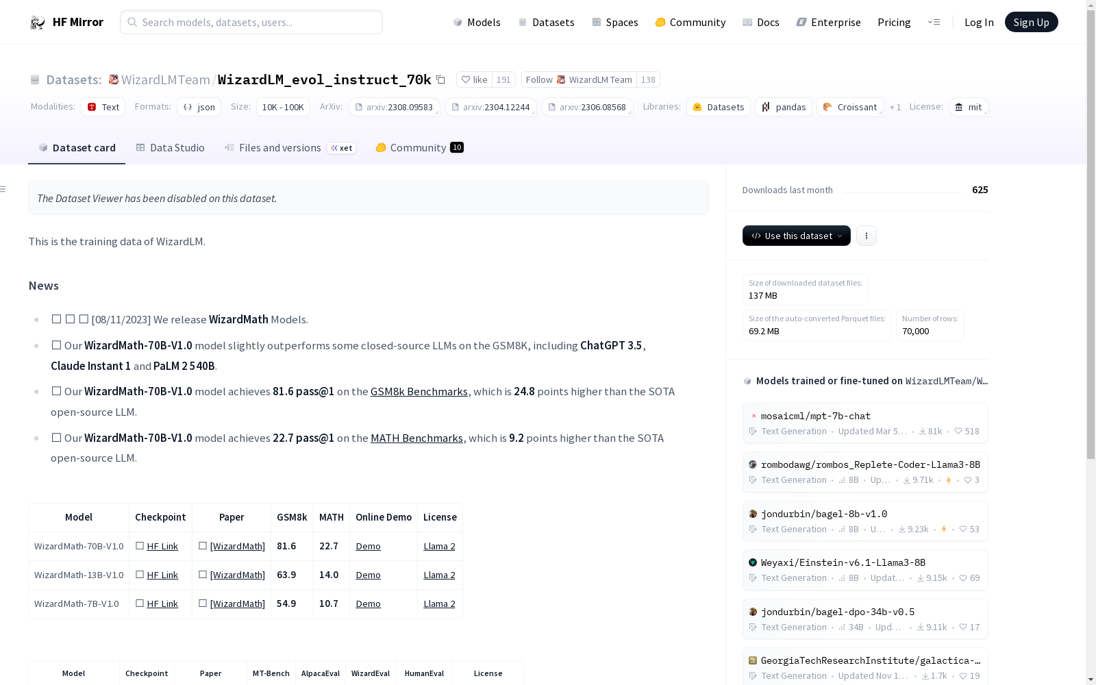Open the Community navigation item
This screenshot has height=685, width=1096.
(690, 22)
